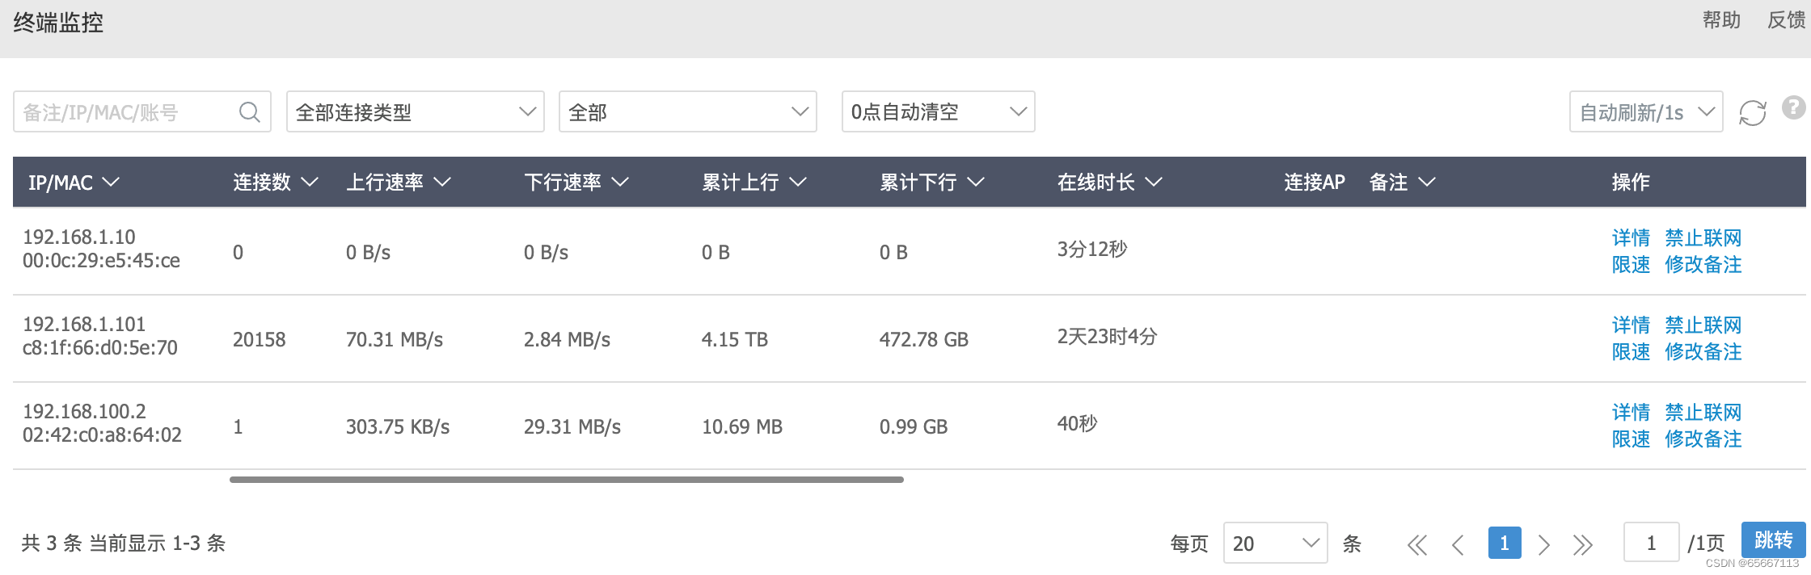Open the question mark help icon

(x=1793, y=107)
